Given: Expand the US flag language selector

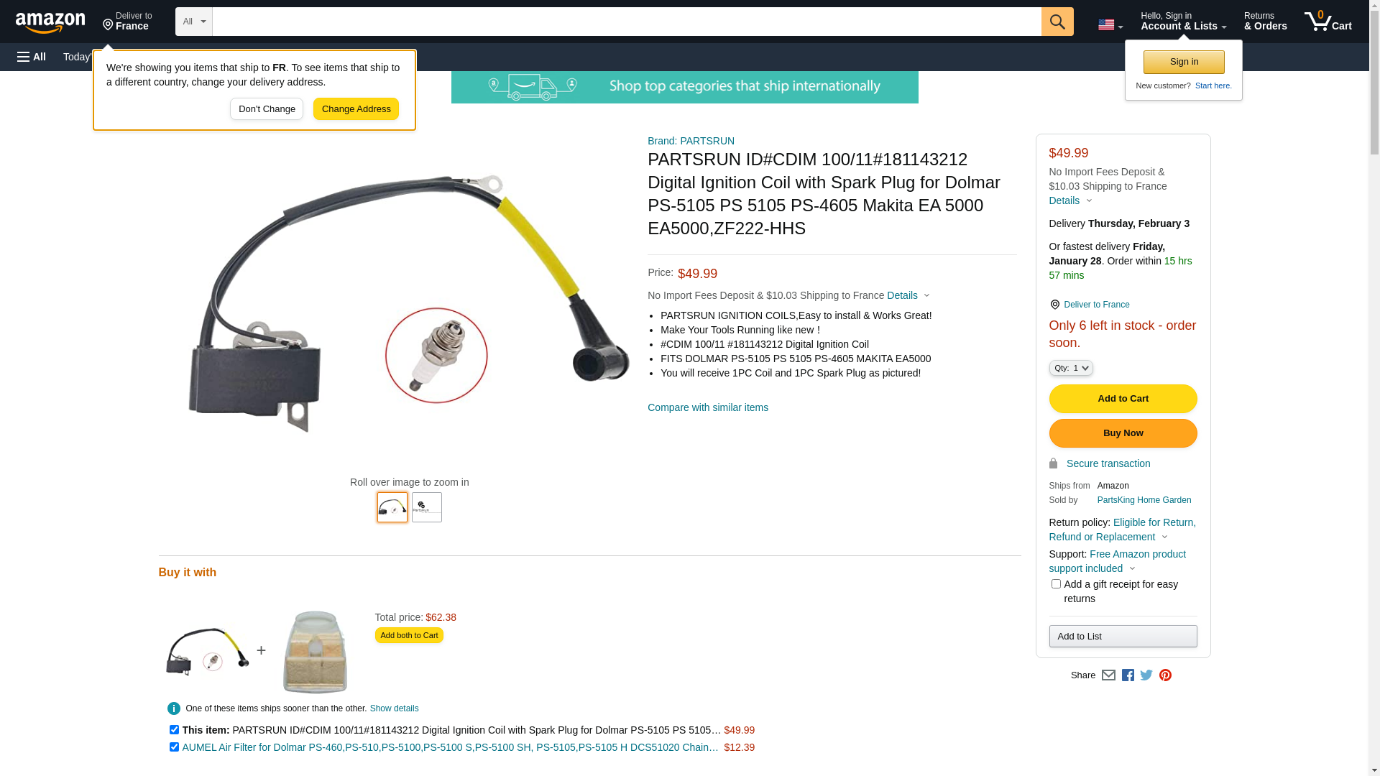Looking at the screenshot, I should pyautogui.click(x=1110, y=25).
